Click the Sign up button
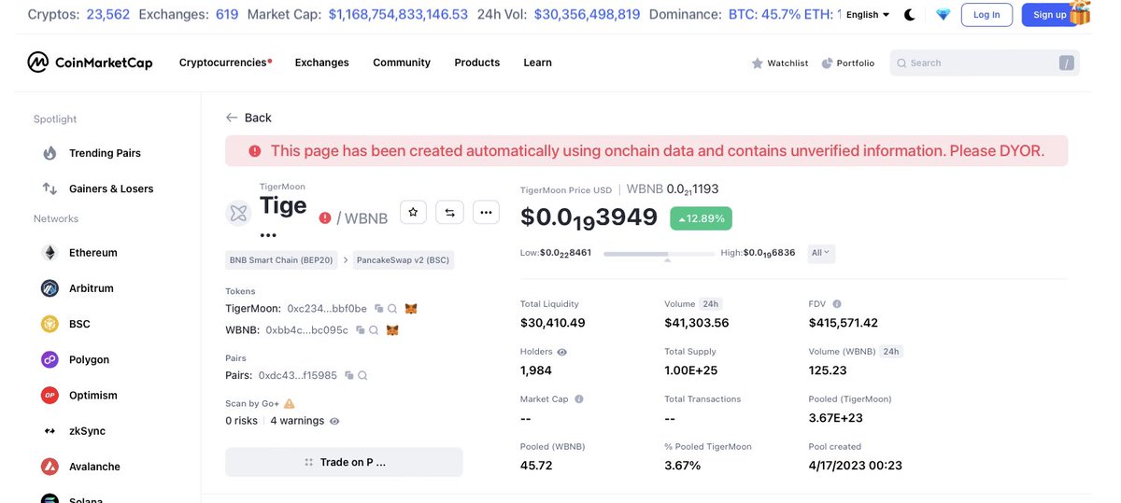Viewport: 1121px width, 503px height. click(x=1050, y=15)
